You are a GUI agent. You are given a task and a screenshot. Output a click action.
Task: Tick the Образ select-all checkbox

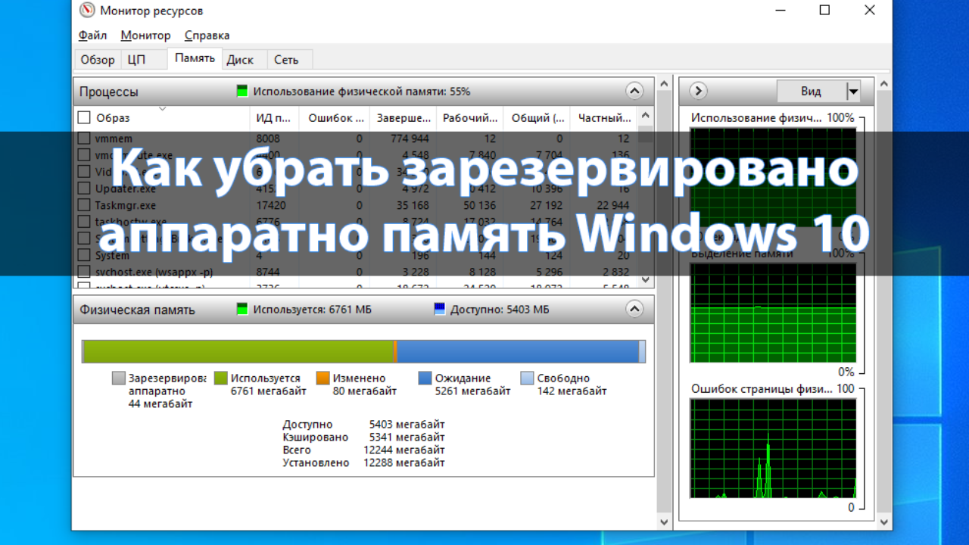(x=84, y=117)
